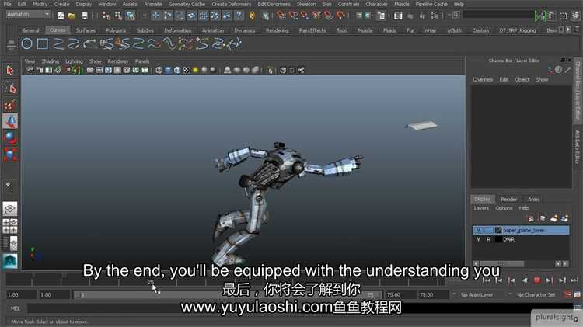Screen dimensions: 583x327
Task: Click the animation start time field 1.00
Action: pyautogui.click(x=21, y=294)
